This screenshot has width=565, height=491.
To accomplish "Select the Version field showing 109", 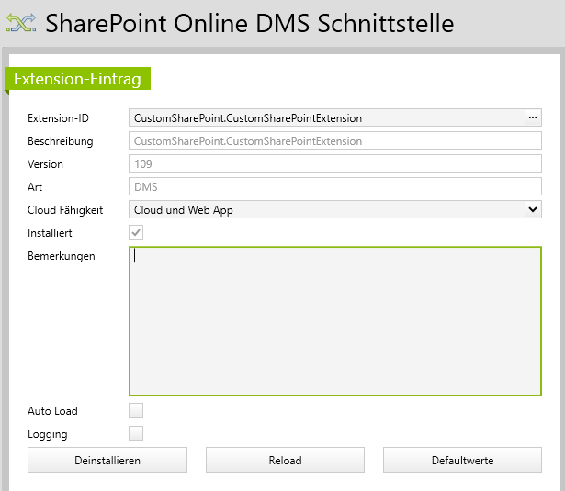I will [x=334, y=164].
